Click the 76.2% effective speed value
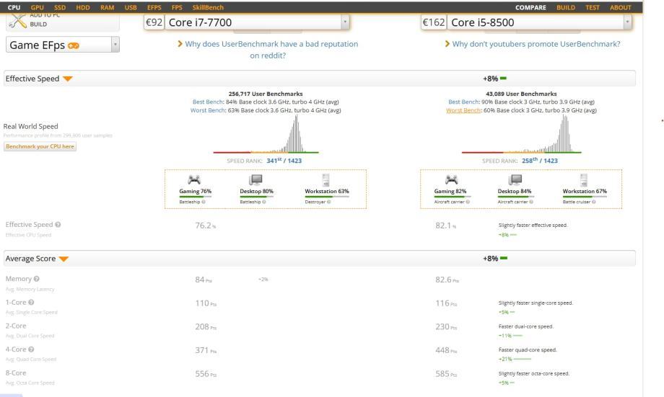This screenshot has width=664, height=397. click(206, 226)
